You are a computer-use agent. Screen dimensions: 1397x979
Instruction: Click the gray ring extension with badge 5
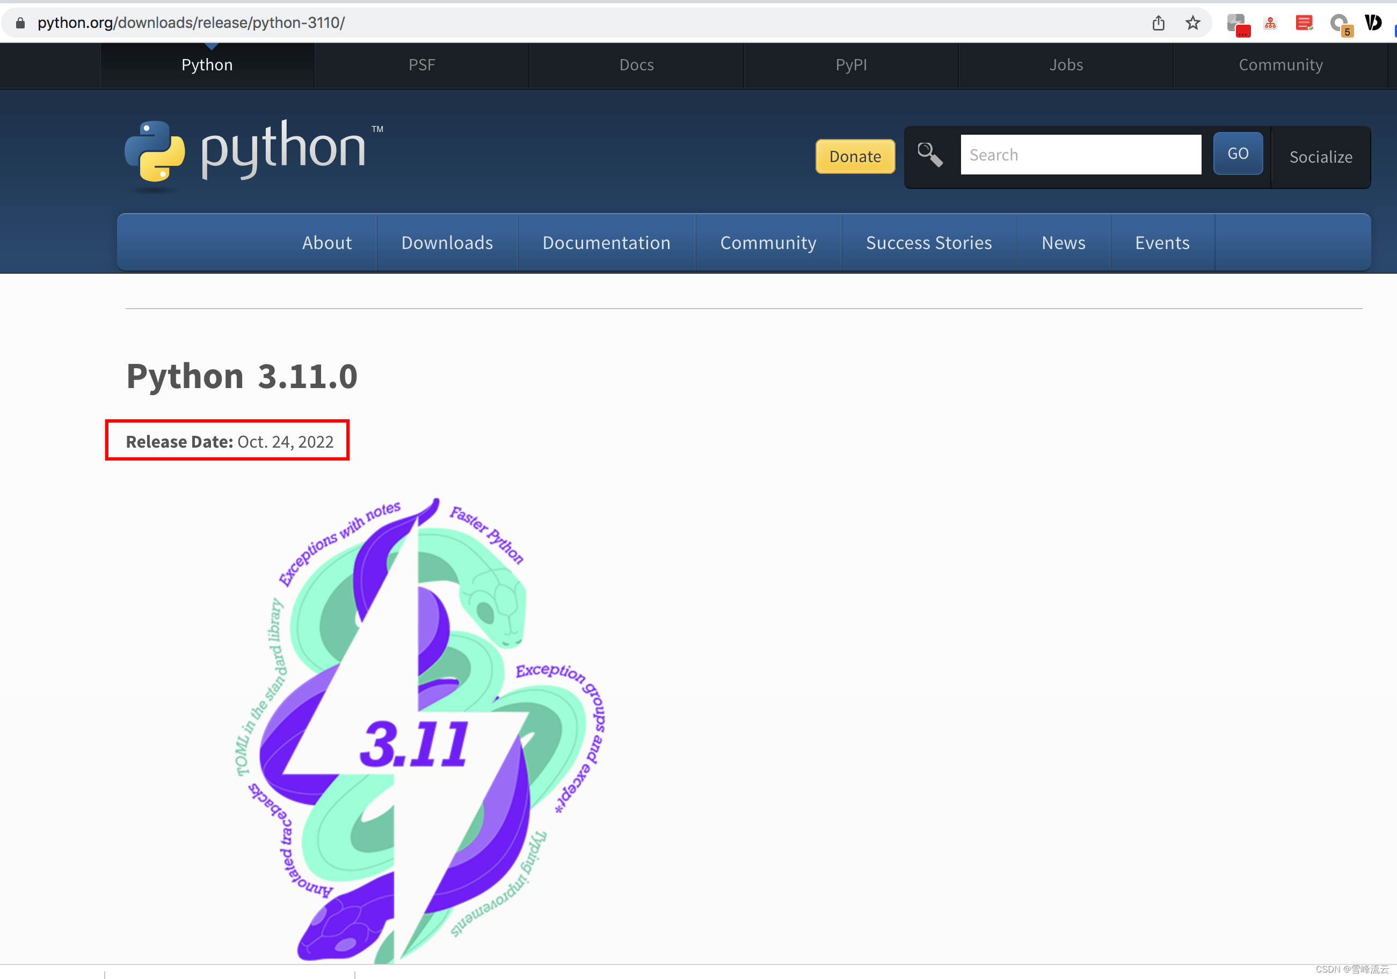click(x=1339, y=24)
